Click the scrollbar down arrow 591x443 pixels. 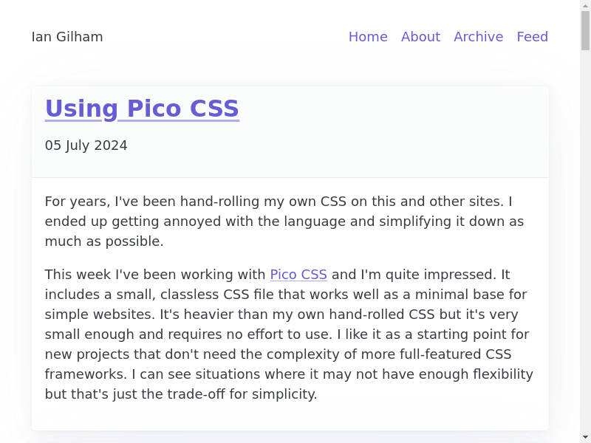pyautogui.click(x=585, y=437)
